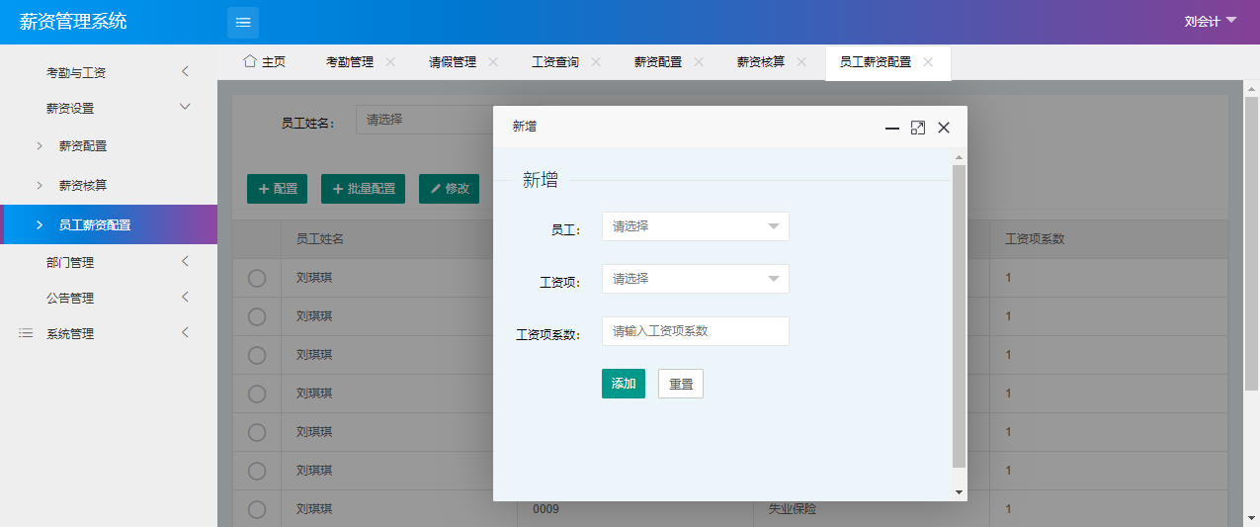Screen dimensions: 1260x527
Task: Select the first 刘琪琪 row radio button
Action: (x=257, y=279)
